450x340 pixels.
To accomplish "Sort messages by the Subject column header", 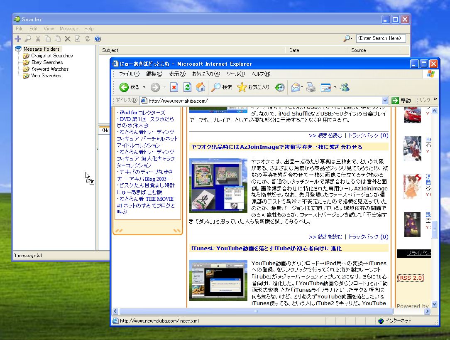I will (x=192, y=50).
